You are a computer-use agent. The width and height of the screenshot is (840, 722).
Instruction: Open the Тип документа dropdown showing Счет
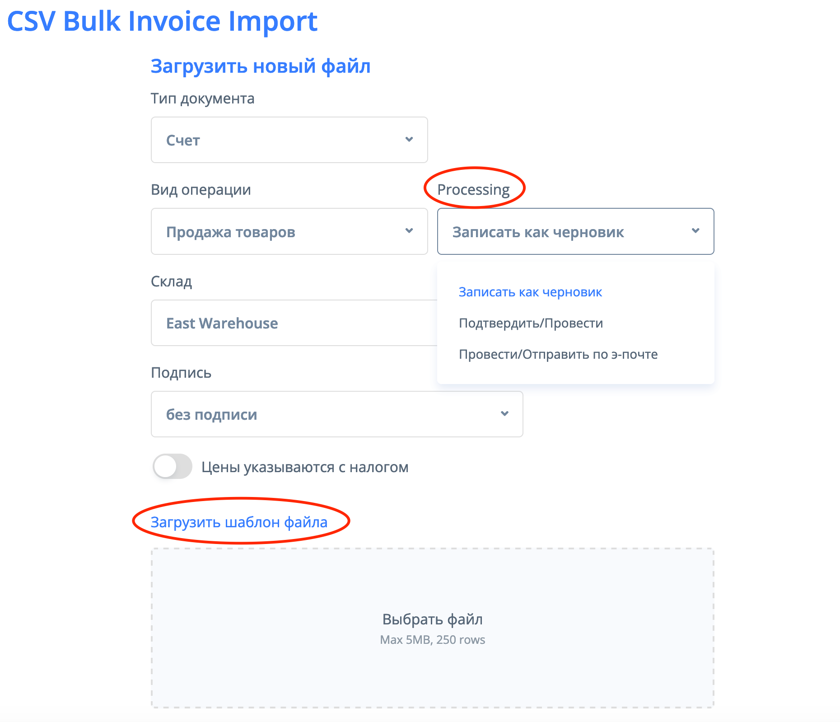coord(289,140)
